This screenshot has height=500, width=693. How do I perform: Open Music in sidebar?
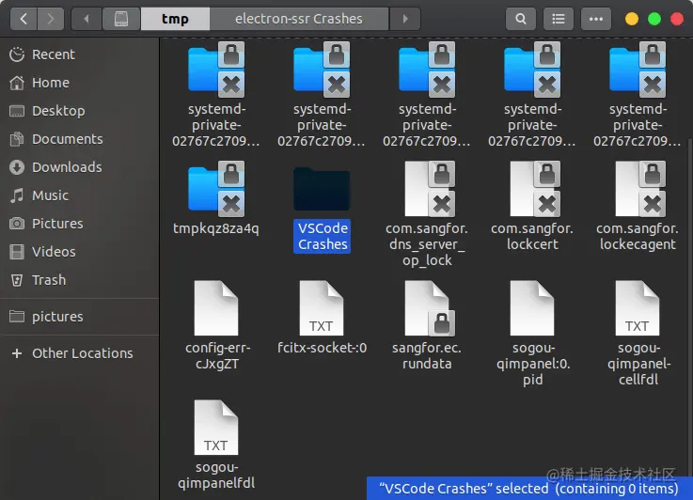80,195
